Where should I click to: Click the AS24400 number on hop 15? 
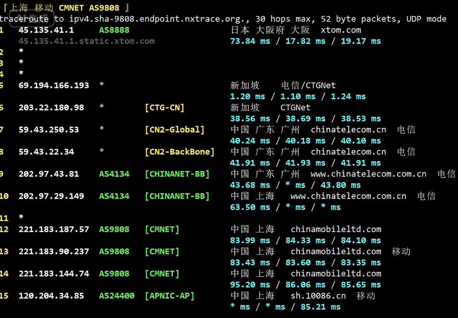[x=117, y=296]
